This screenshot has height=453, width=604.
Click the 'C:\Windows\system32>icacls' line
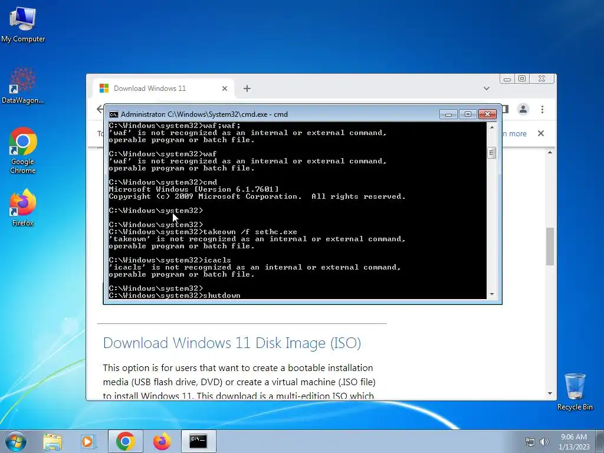170,260
